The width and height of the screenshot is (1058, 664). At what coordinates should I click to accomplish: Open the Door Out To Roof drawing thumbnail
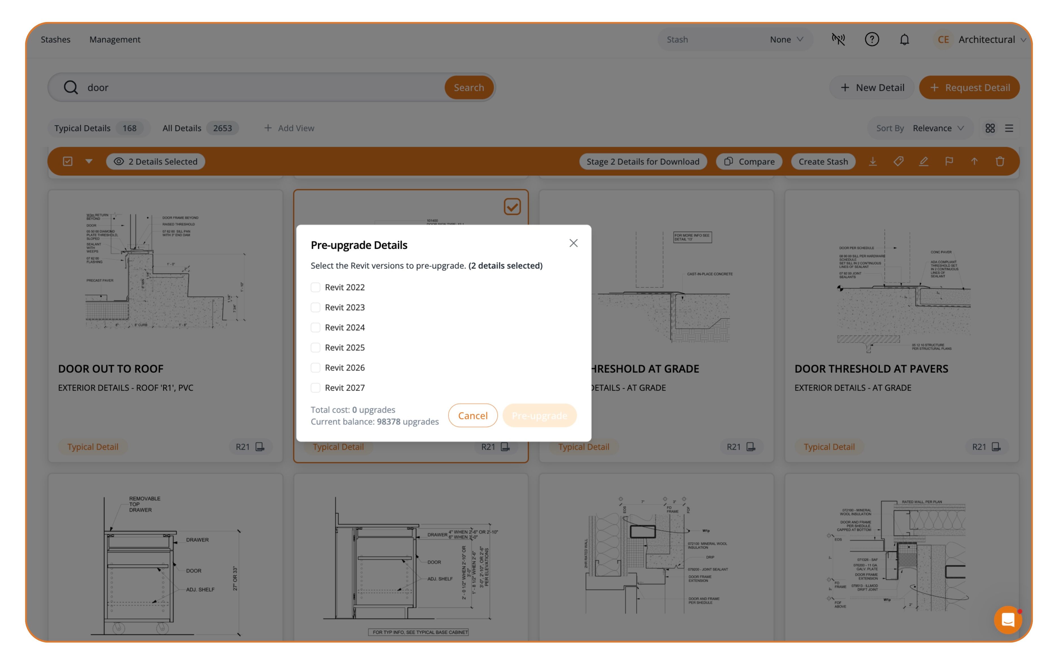165,272
